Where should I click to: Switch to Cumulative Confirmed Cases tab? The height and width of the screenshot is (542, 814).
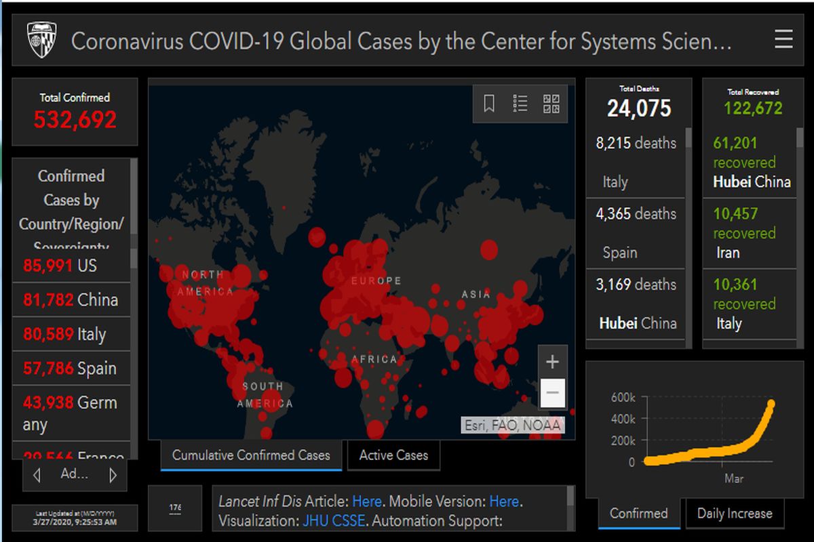pyautogui.click(x=251, y=455)
